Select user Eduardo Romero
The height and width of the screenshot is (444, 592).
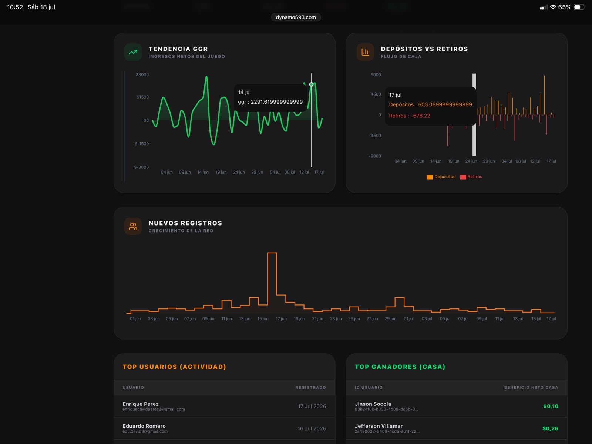click(x=144, y=426)
